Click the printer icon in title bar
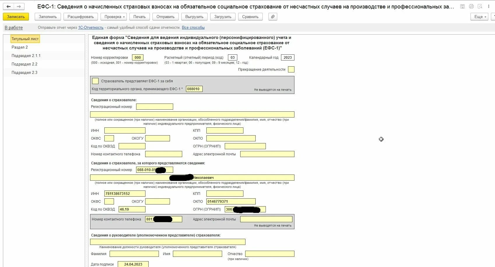Image resolution: width=495 pixels, height=267 pixels. pyautogui.click(x=471, y=6)
